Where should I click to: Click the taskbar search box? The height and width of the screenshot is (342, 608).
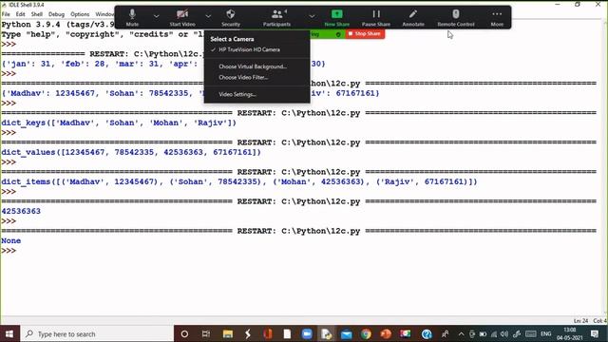coord(96,333)
